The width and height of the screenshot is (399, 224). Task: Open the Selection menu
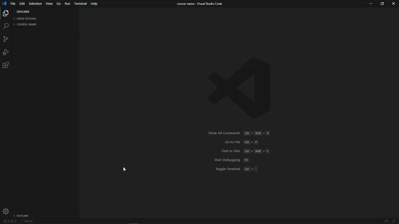click(x=35, y=4)
